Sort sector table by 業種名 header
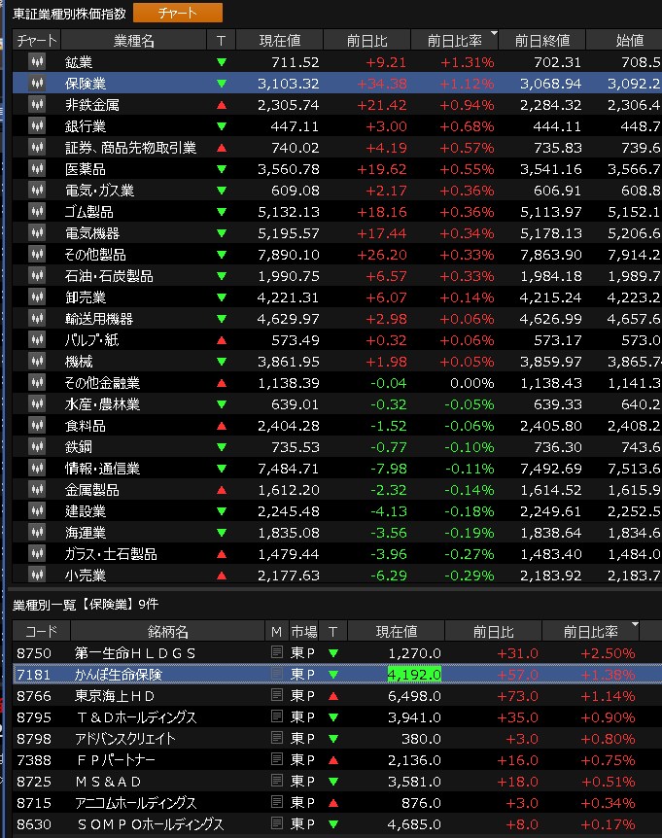 coord(133,41)
